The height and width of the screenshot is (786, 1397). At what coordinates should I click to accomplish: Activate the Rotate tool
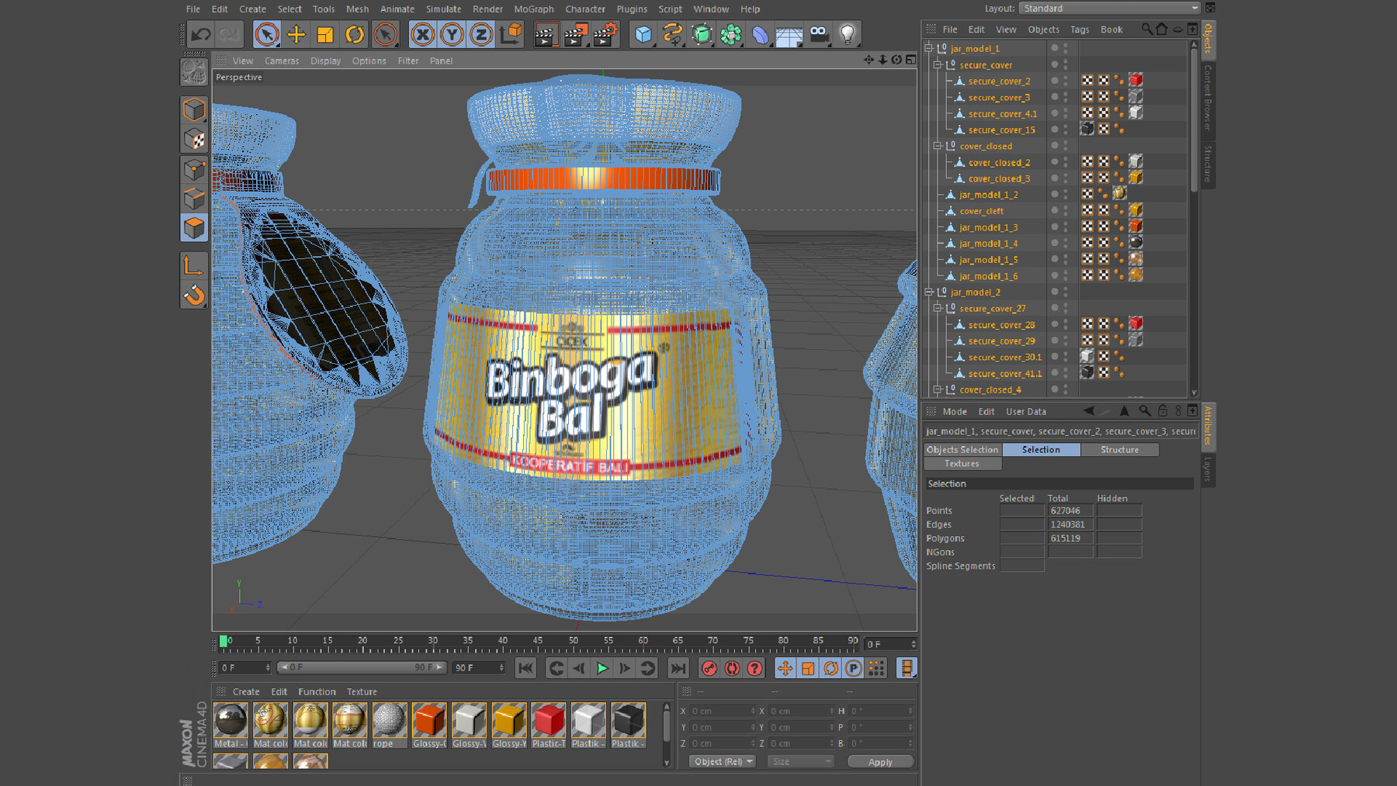click(x=355, y=34)
